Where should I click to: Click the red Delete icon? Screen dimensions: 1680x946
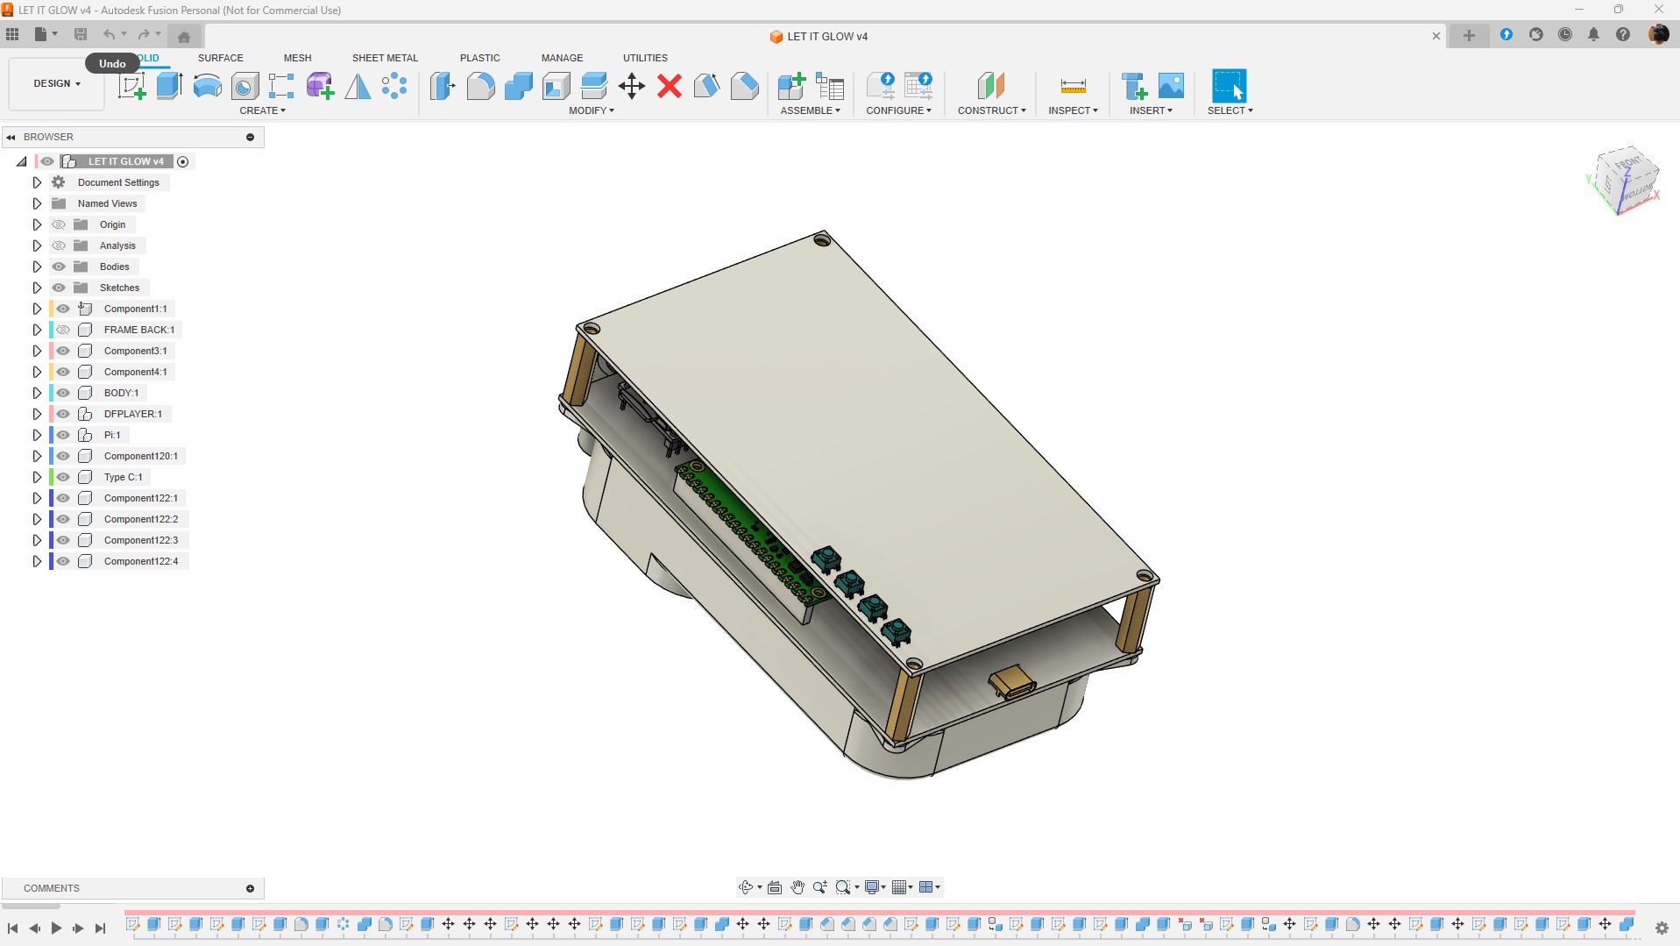click(670, 86)
